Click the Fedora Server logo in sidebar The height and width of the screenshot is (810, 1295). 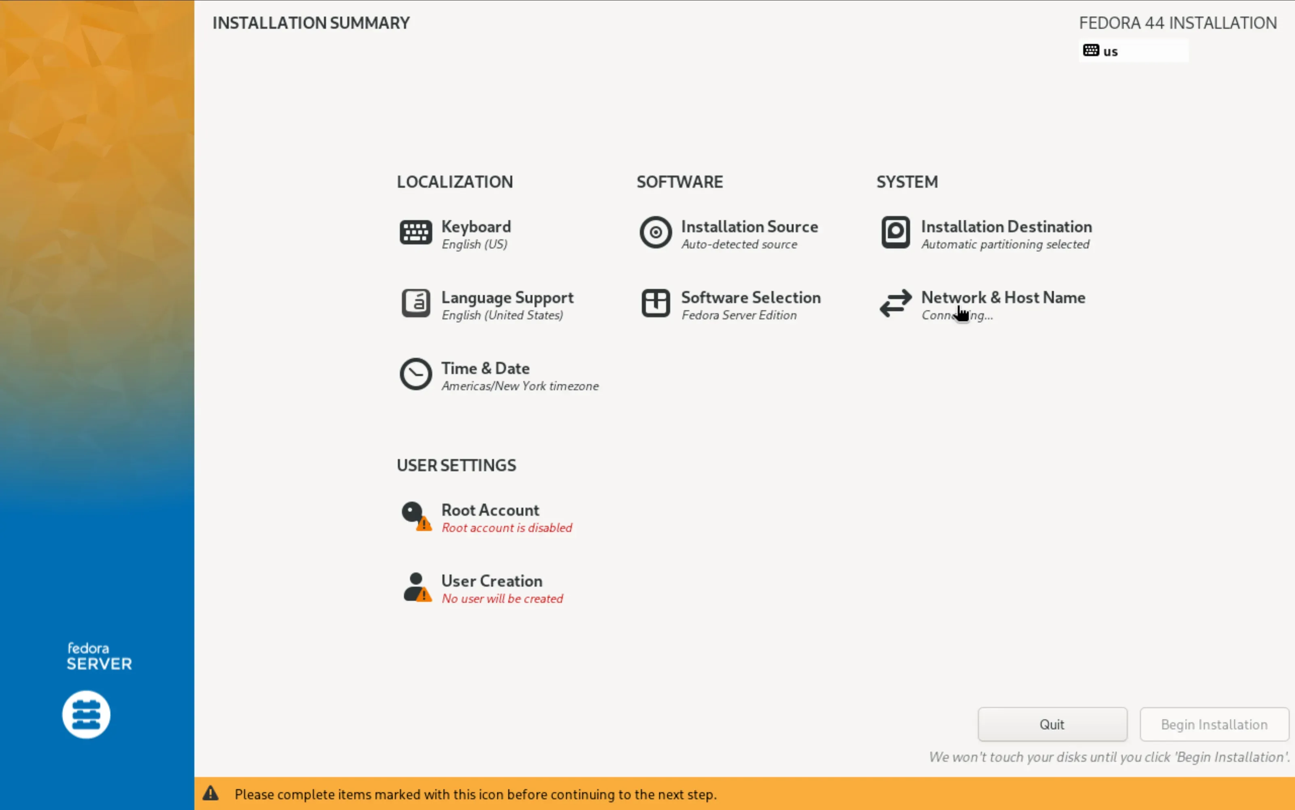click(86, 715)
